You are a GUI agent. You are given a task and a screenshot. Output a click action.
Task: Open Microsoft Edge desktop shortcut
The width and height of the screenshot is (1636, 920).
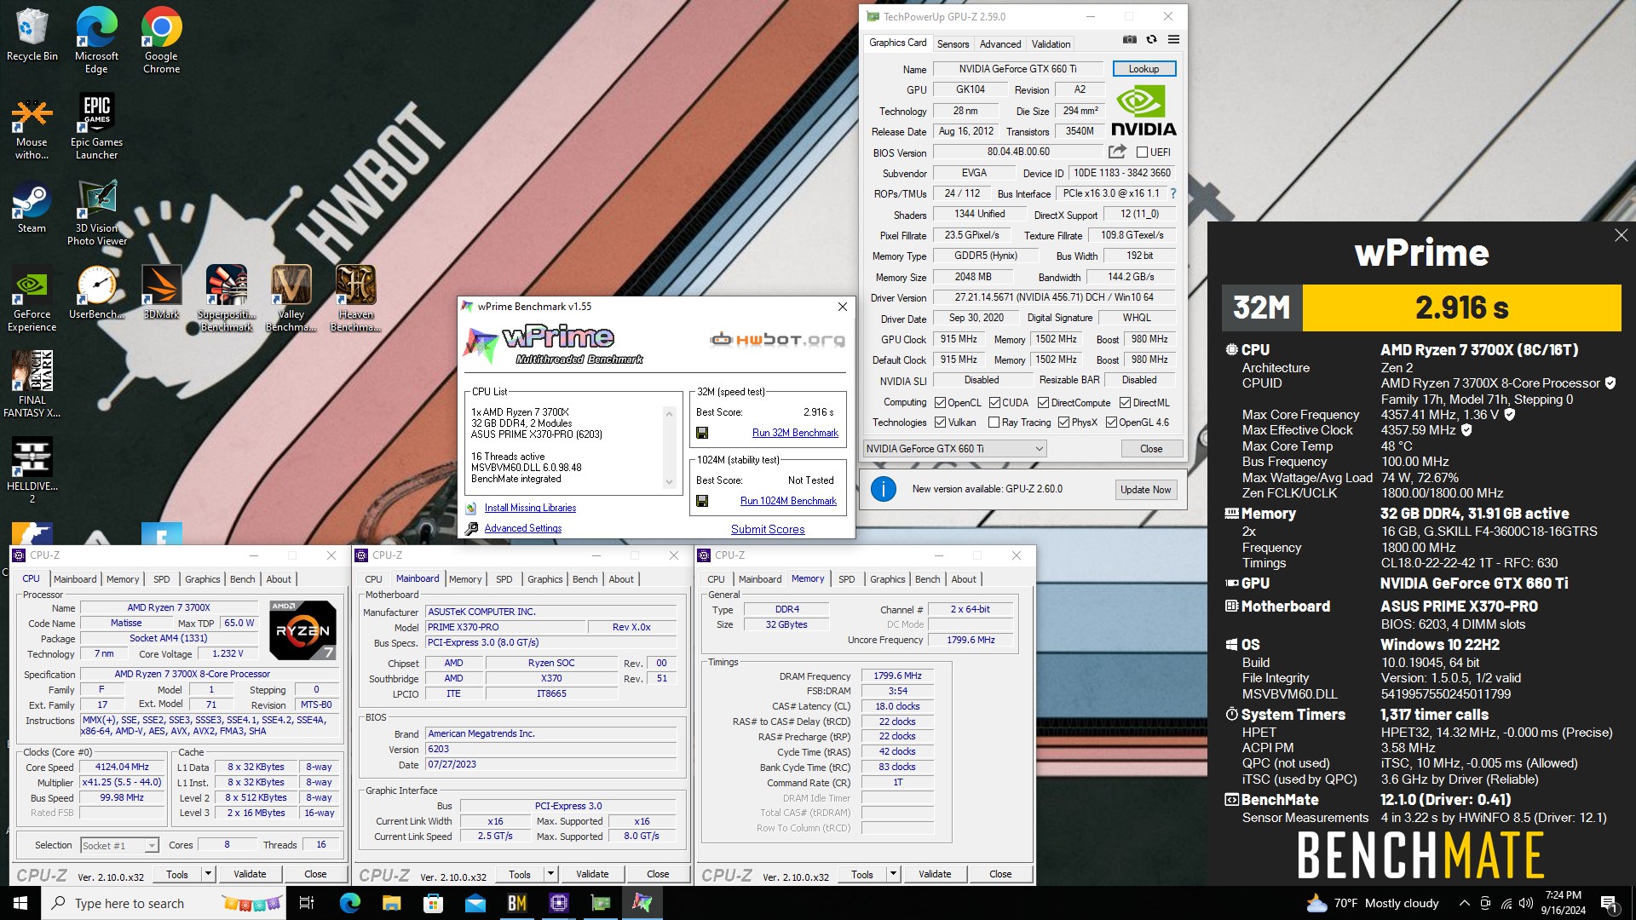[96, 40]
